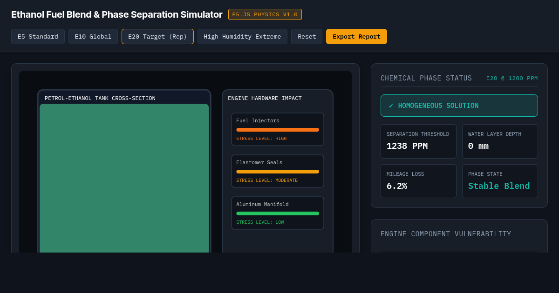Click the Stress Level: High text
This screenshot has width=559, height=293.
(261, 139)
